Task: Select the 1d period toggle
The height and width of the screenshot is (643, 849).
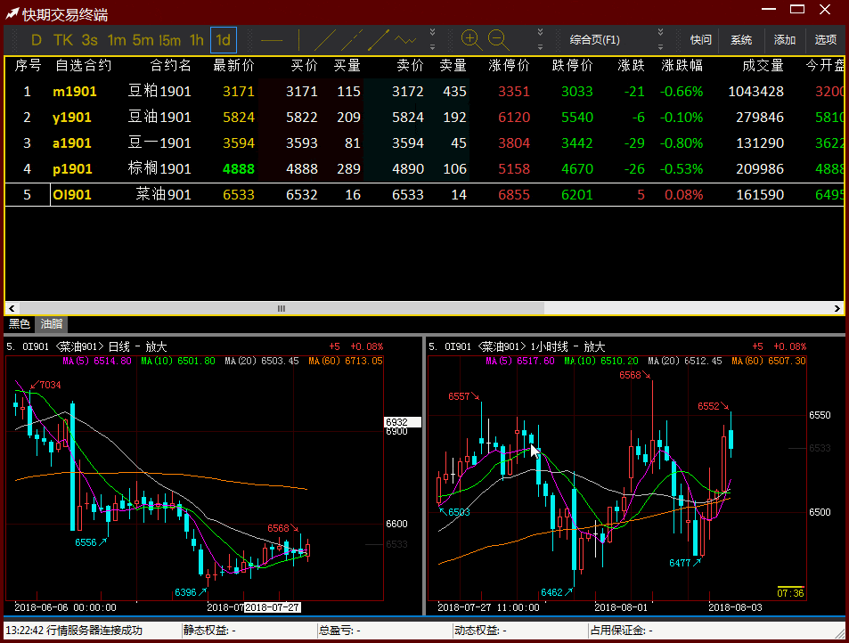Action: 223,40
